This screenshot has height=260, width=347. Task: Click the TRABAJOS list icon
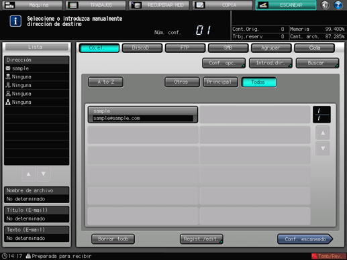pyautogui.click(x=73, y=5)
